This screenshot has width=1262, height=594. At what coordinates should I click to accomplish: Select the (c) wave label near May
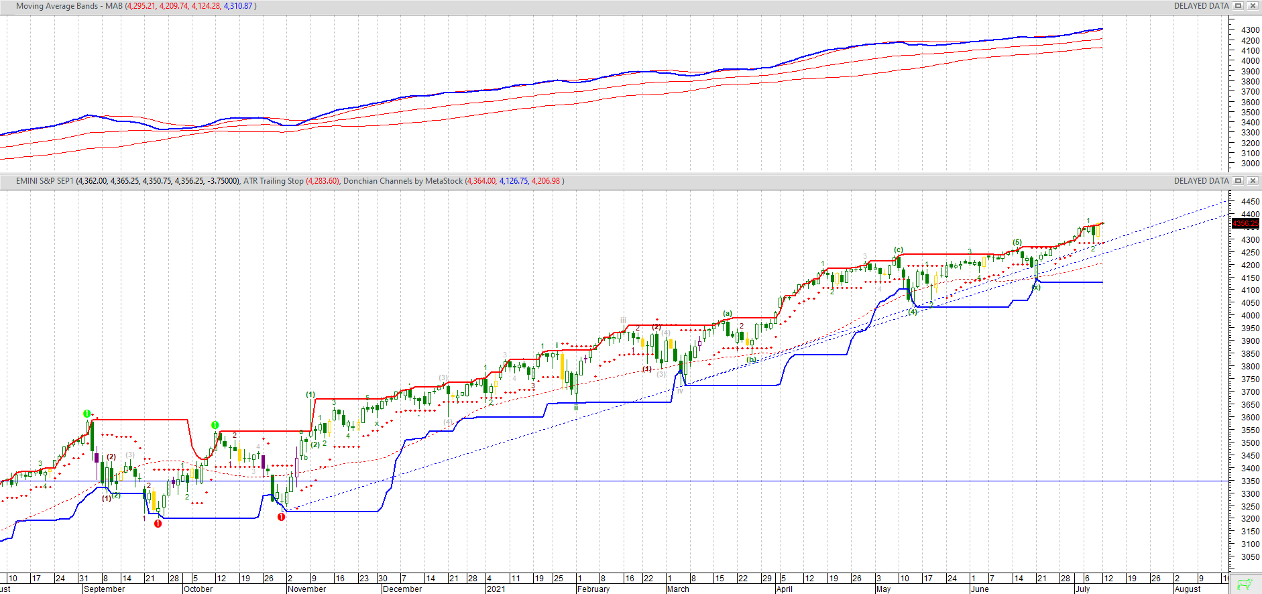coord(899,250)
